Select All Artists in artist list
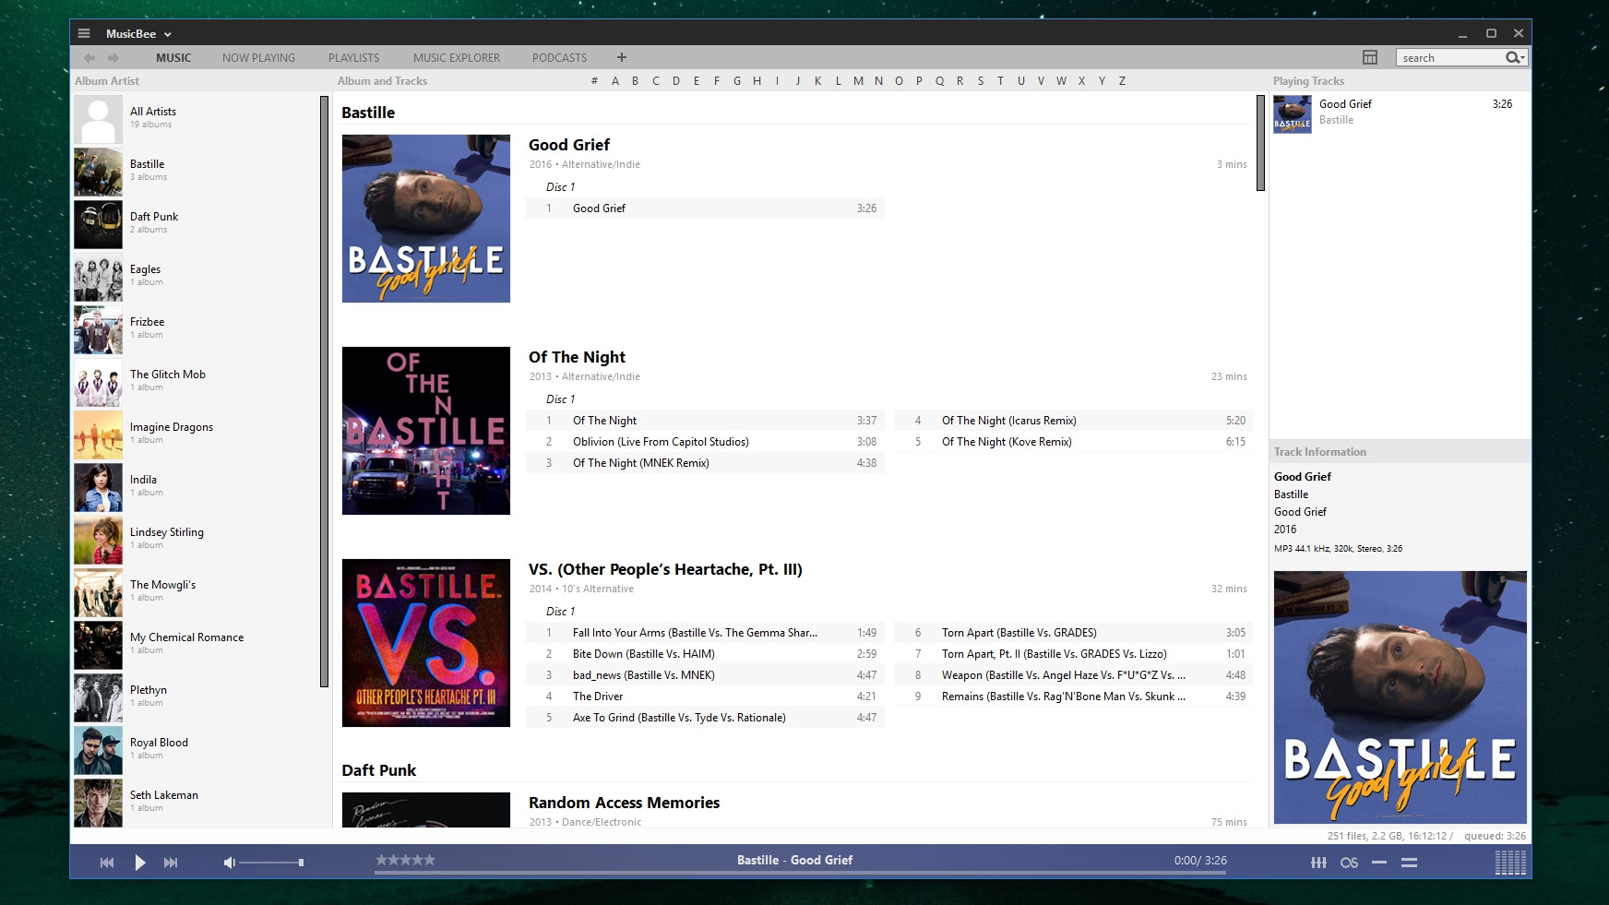The image size is (1609, 905). 196,118
